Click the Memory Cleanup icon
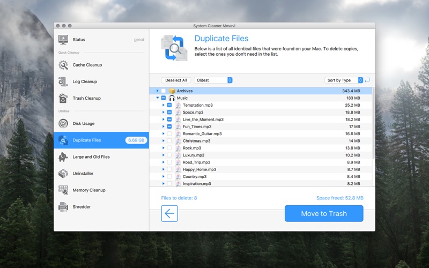This screenshot has height=268, width=429. tap(63, 190)
